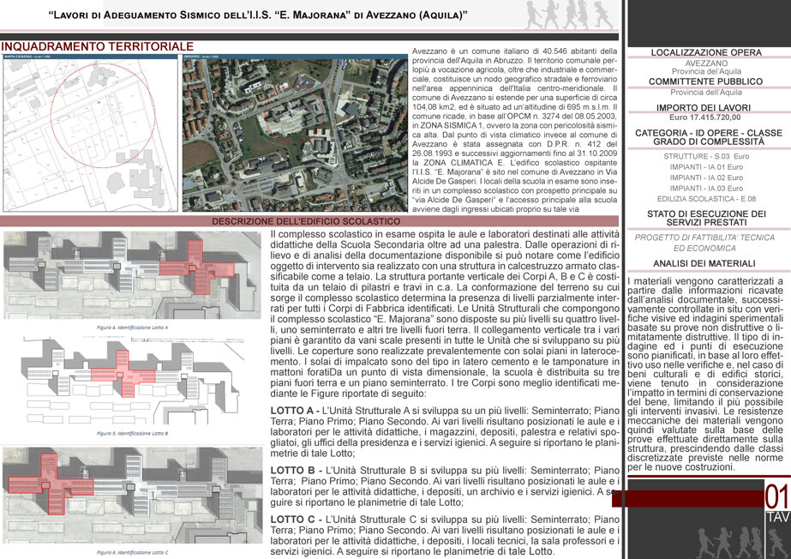Click the 01 TAV sheet number badge
Screen dimensions: 791x559
777,503
